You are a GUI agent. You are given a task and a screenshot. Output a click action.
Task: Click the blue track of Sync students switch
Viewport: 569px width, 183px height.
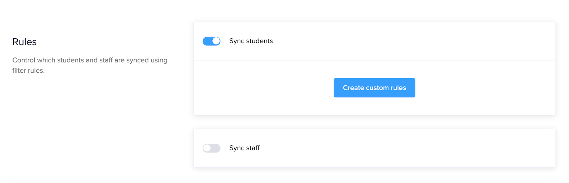click(x=207, y=41)
